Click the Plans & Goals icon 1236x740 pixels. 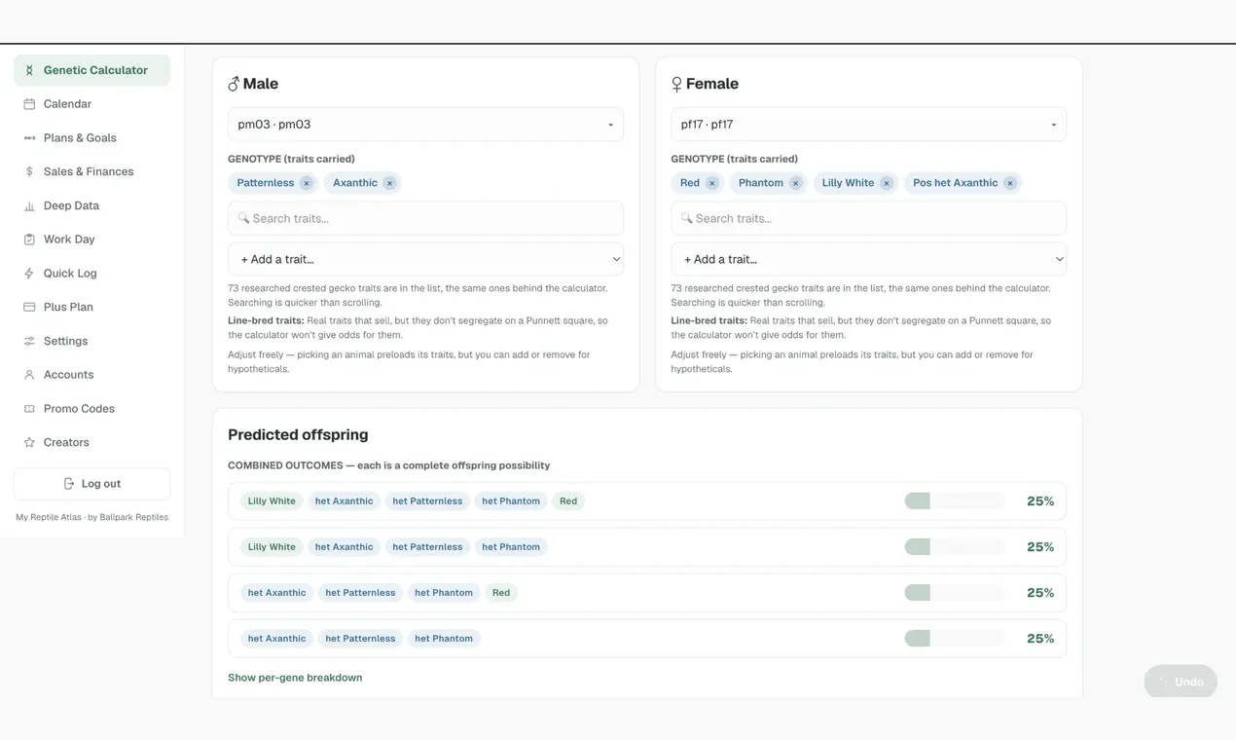click(x=29, y=138)
